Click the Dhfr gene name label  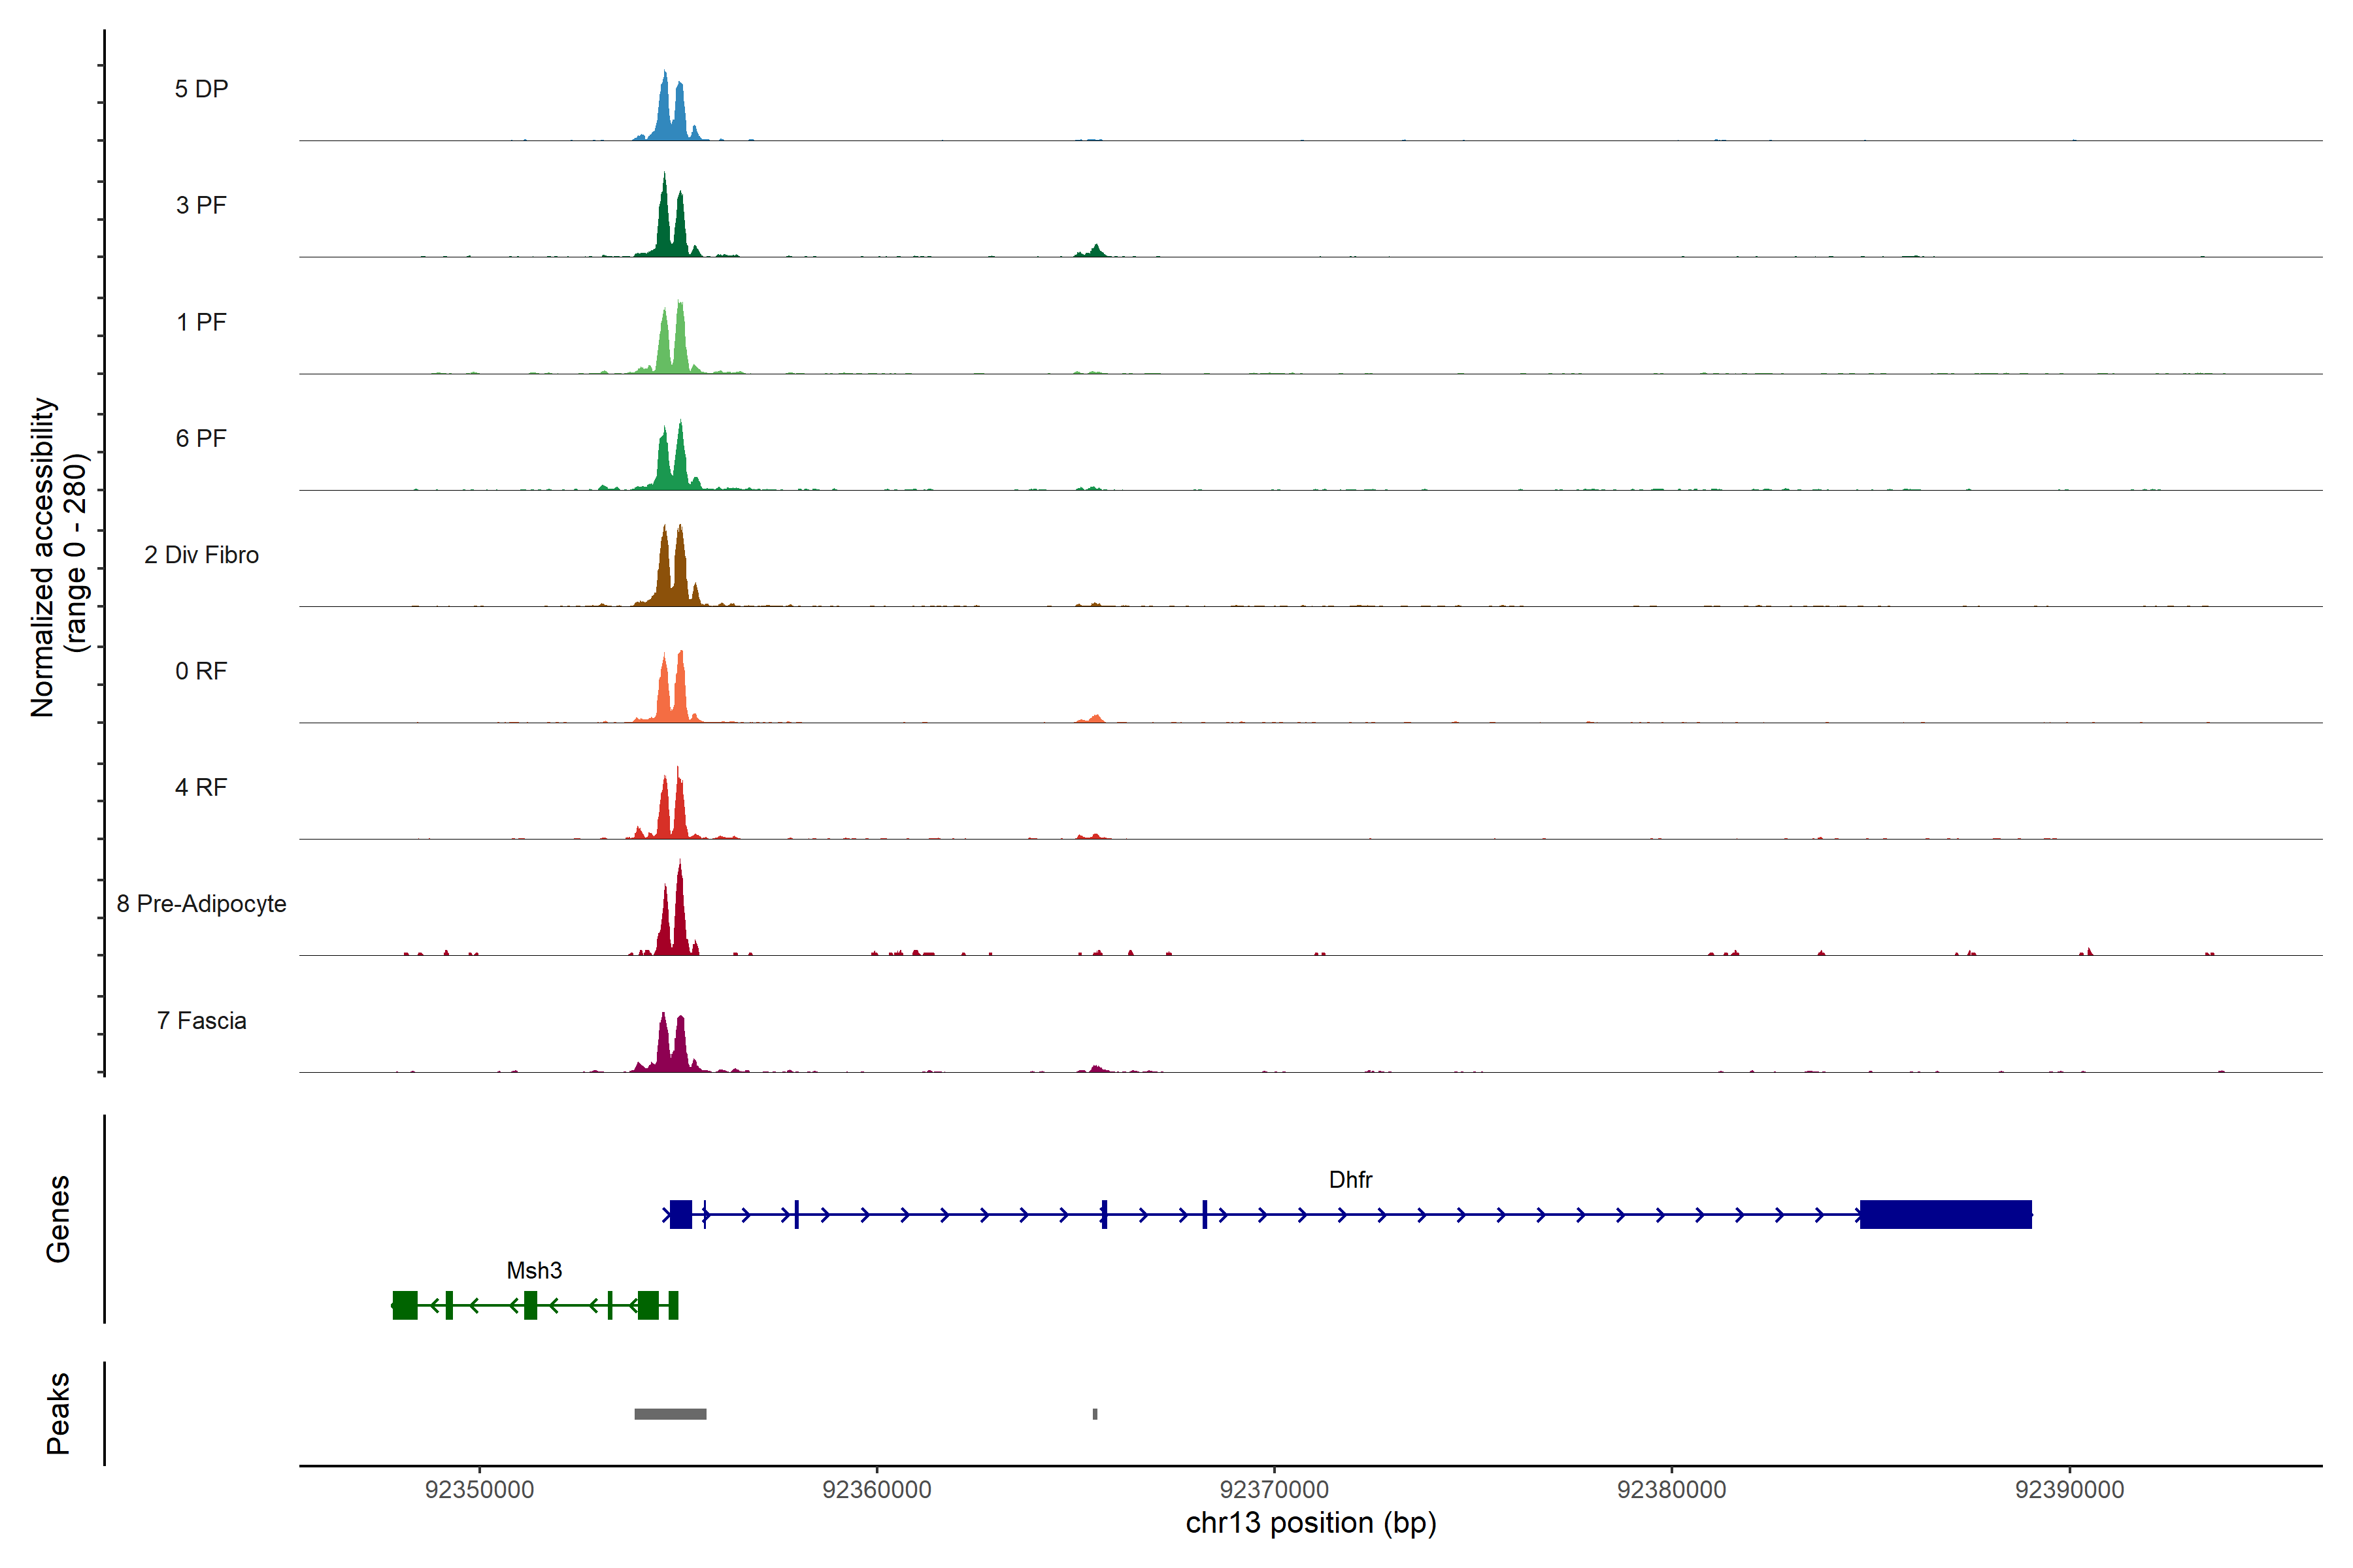point(1350,1179)
